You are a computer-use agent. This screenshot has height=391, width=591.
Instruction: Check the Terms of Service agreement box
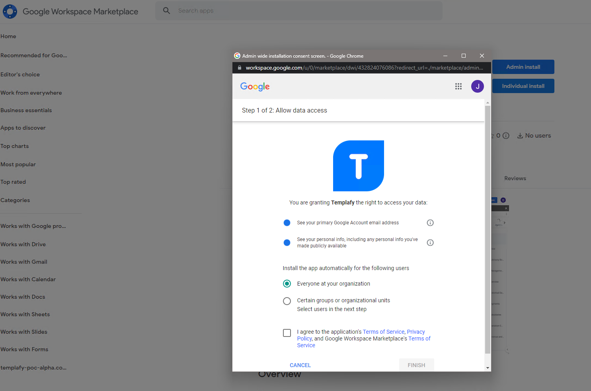[287, 333]
